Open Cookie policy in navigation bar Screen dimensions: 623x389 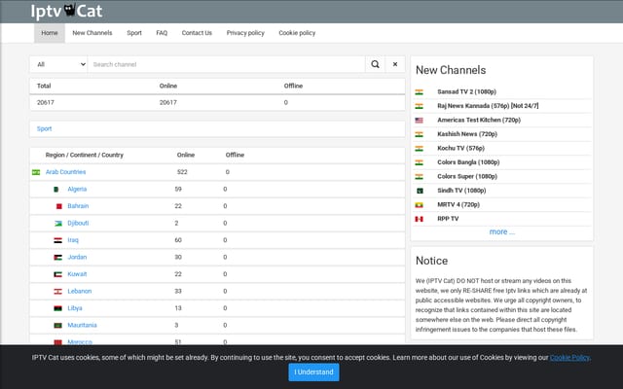coord(297,33)
